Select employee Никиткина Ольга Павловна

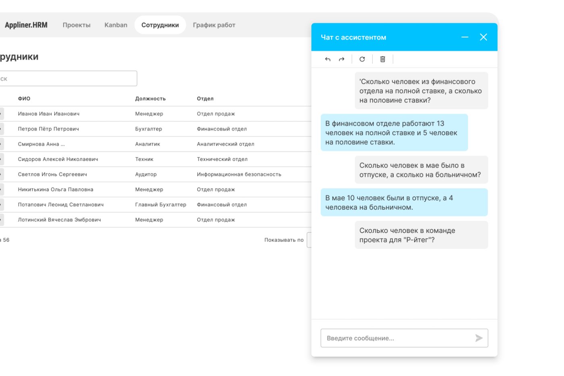point(56,189)
